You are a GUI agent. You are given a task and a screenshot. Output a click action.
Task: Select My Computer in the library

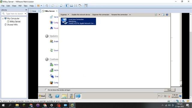point(13,19)
